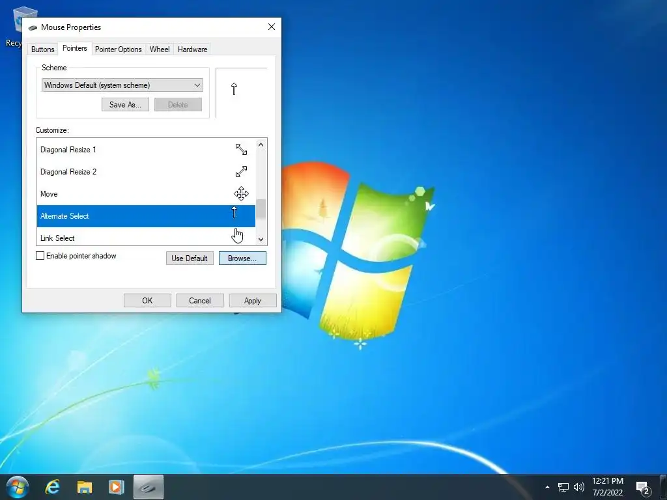Click the pointer list scrollbar thumb

pos(261,209)
